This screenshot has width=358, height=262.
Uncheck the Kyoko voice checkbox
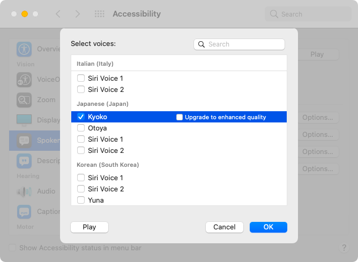coord(81,117)
